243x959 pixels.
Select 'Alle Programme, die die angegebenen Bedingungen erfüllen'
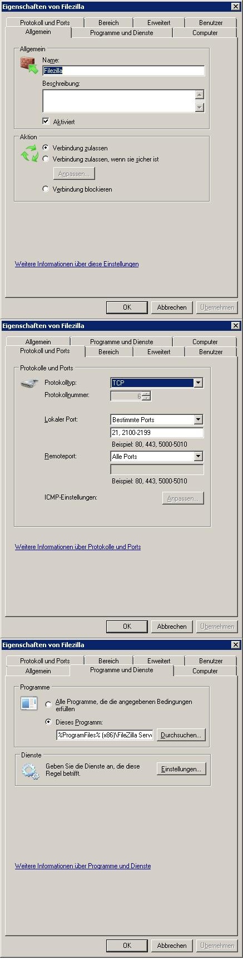tap(49, 704)
